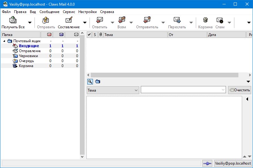253x168 pixels.
Task: Sort messages by От column header
Action: [x=187, y=35]
